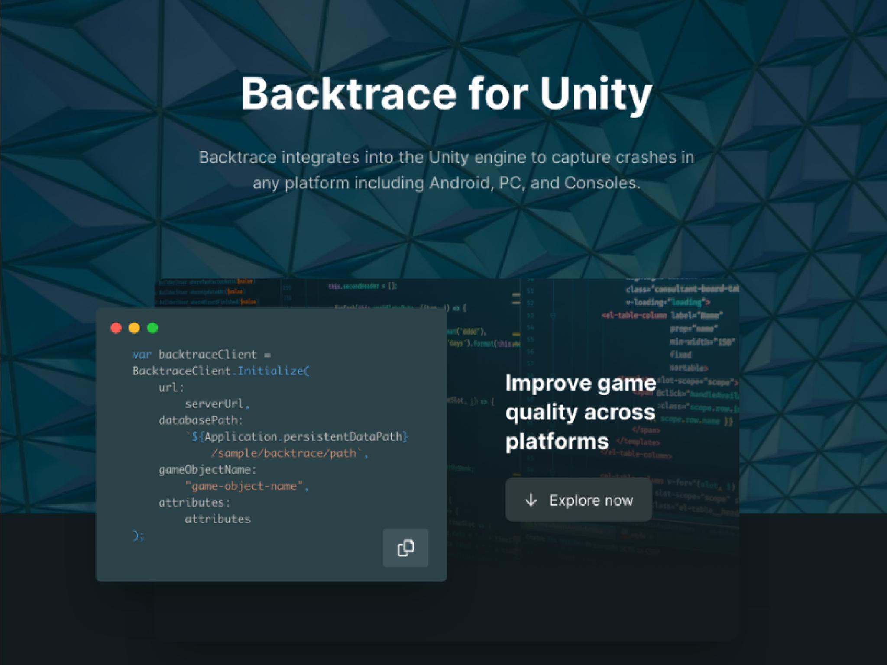Click the attributes: parameter label
Screen dimensions: 887x665
[194, 503]
